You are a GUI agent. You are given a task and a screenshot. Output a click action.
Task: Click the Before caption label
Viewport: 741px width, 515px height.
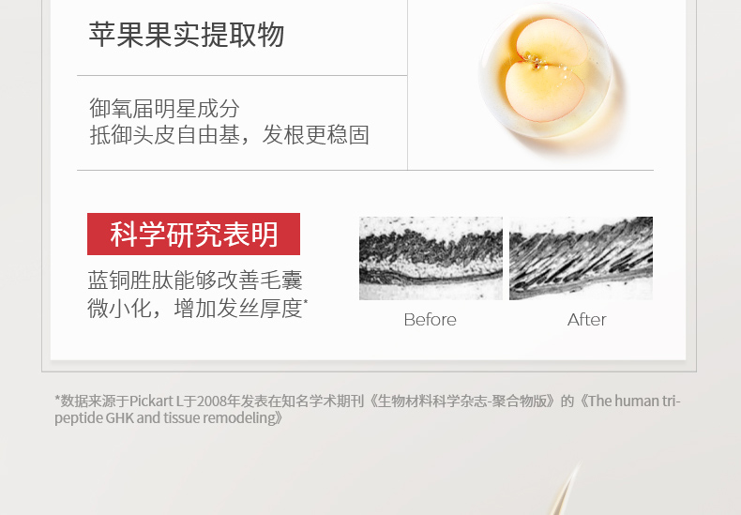(430, 320)
